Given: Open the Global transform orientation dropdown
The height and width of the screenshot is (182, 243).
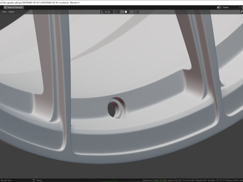Looking at the screenshot, I should click(x=107, y=12).
